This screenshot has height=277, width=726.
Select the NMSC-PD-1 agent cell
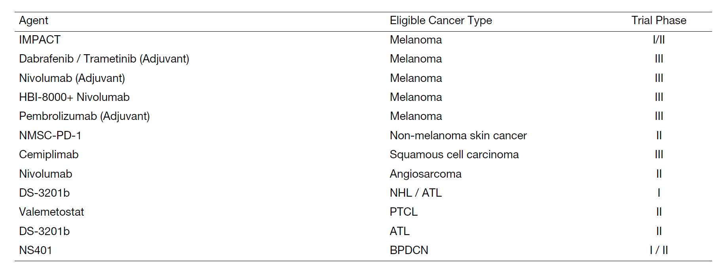(x=50, y=135)
